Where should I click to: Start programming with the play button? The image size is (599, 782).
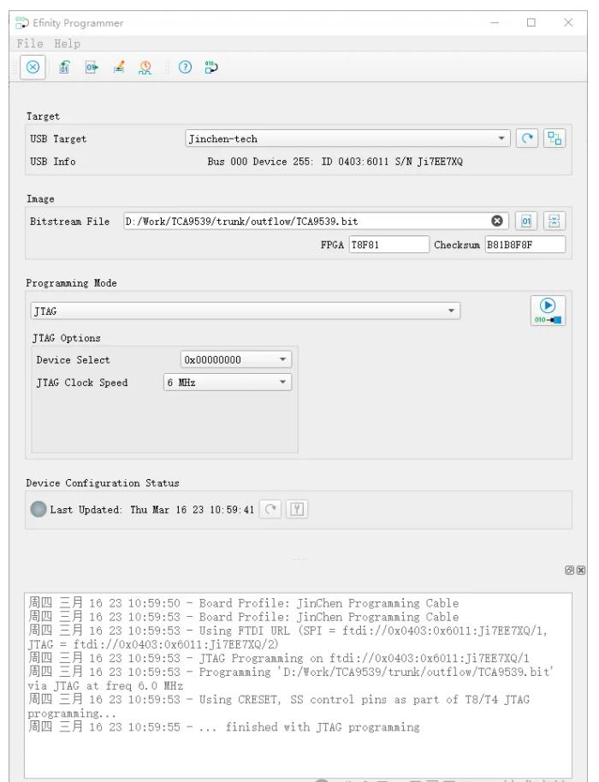548,311
